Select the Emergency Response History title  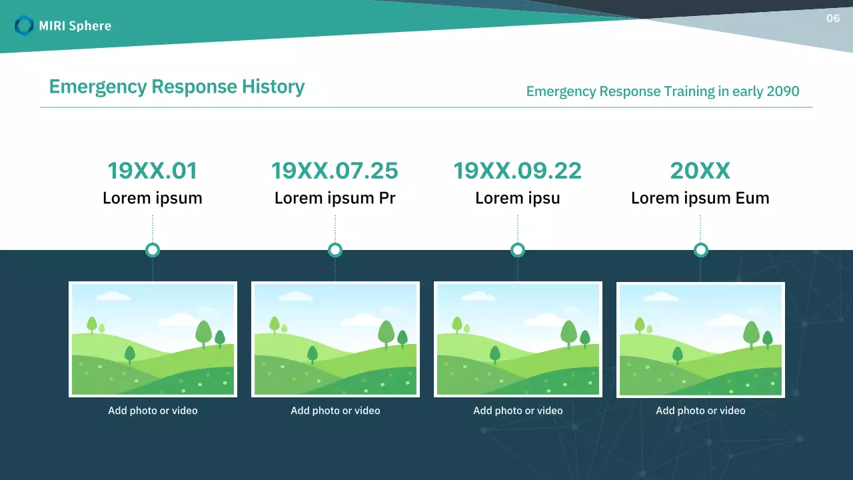177,87
